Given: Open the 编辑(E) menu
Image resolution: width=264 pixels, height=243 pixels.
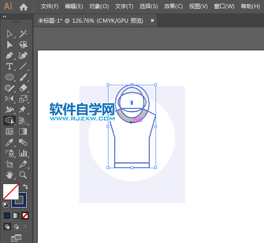Looking at the screenshot, I should (x=74, y=6).
